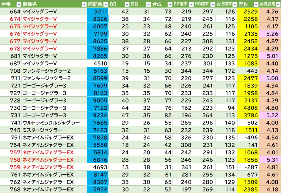Select the negative difference cell -496
Screen dimensions: 281x193
pos(248,138)
